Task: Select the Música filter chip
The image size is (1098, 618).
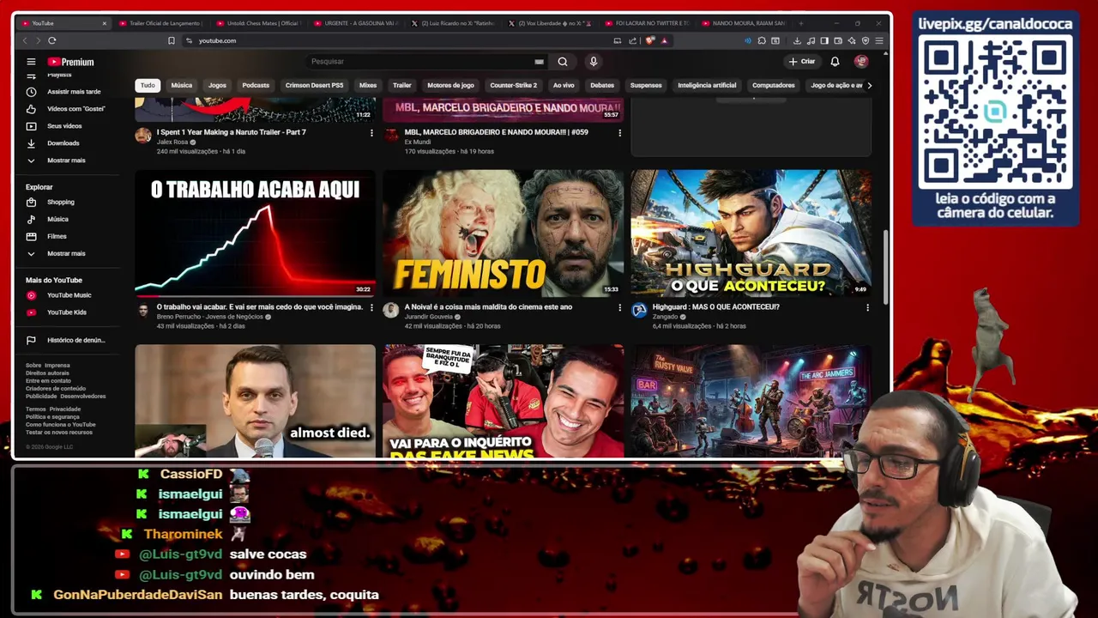Action: click(182, 85)
